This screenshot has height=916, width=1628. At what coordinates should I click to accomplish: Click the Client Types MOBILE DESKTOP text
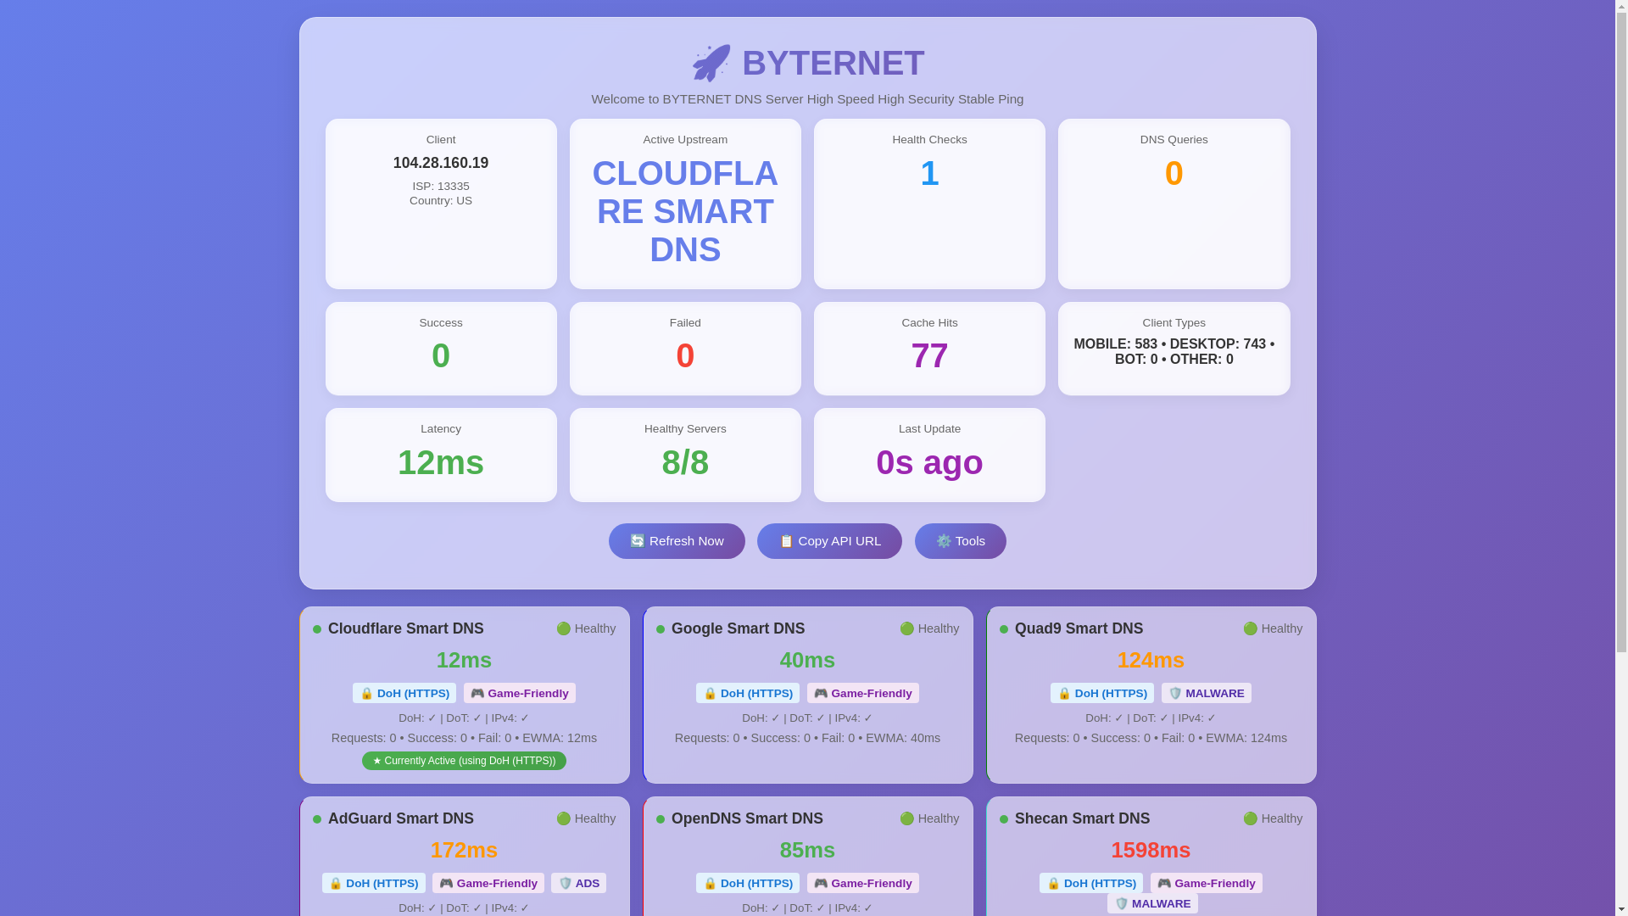[1174, 352]
